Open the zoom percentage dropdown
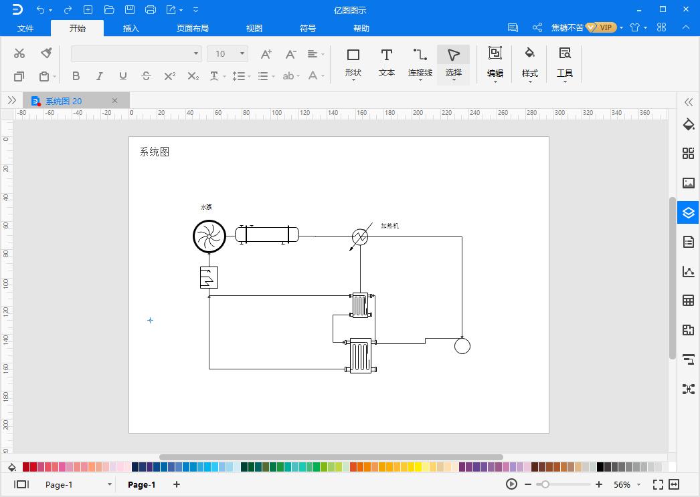700x497 pixels. point(638,485)
